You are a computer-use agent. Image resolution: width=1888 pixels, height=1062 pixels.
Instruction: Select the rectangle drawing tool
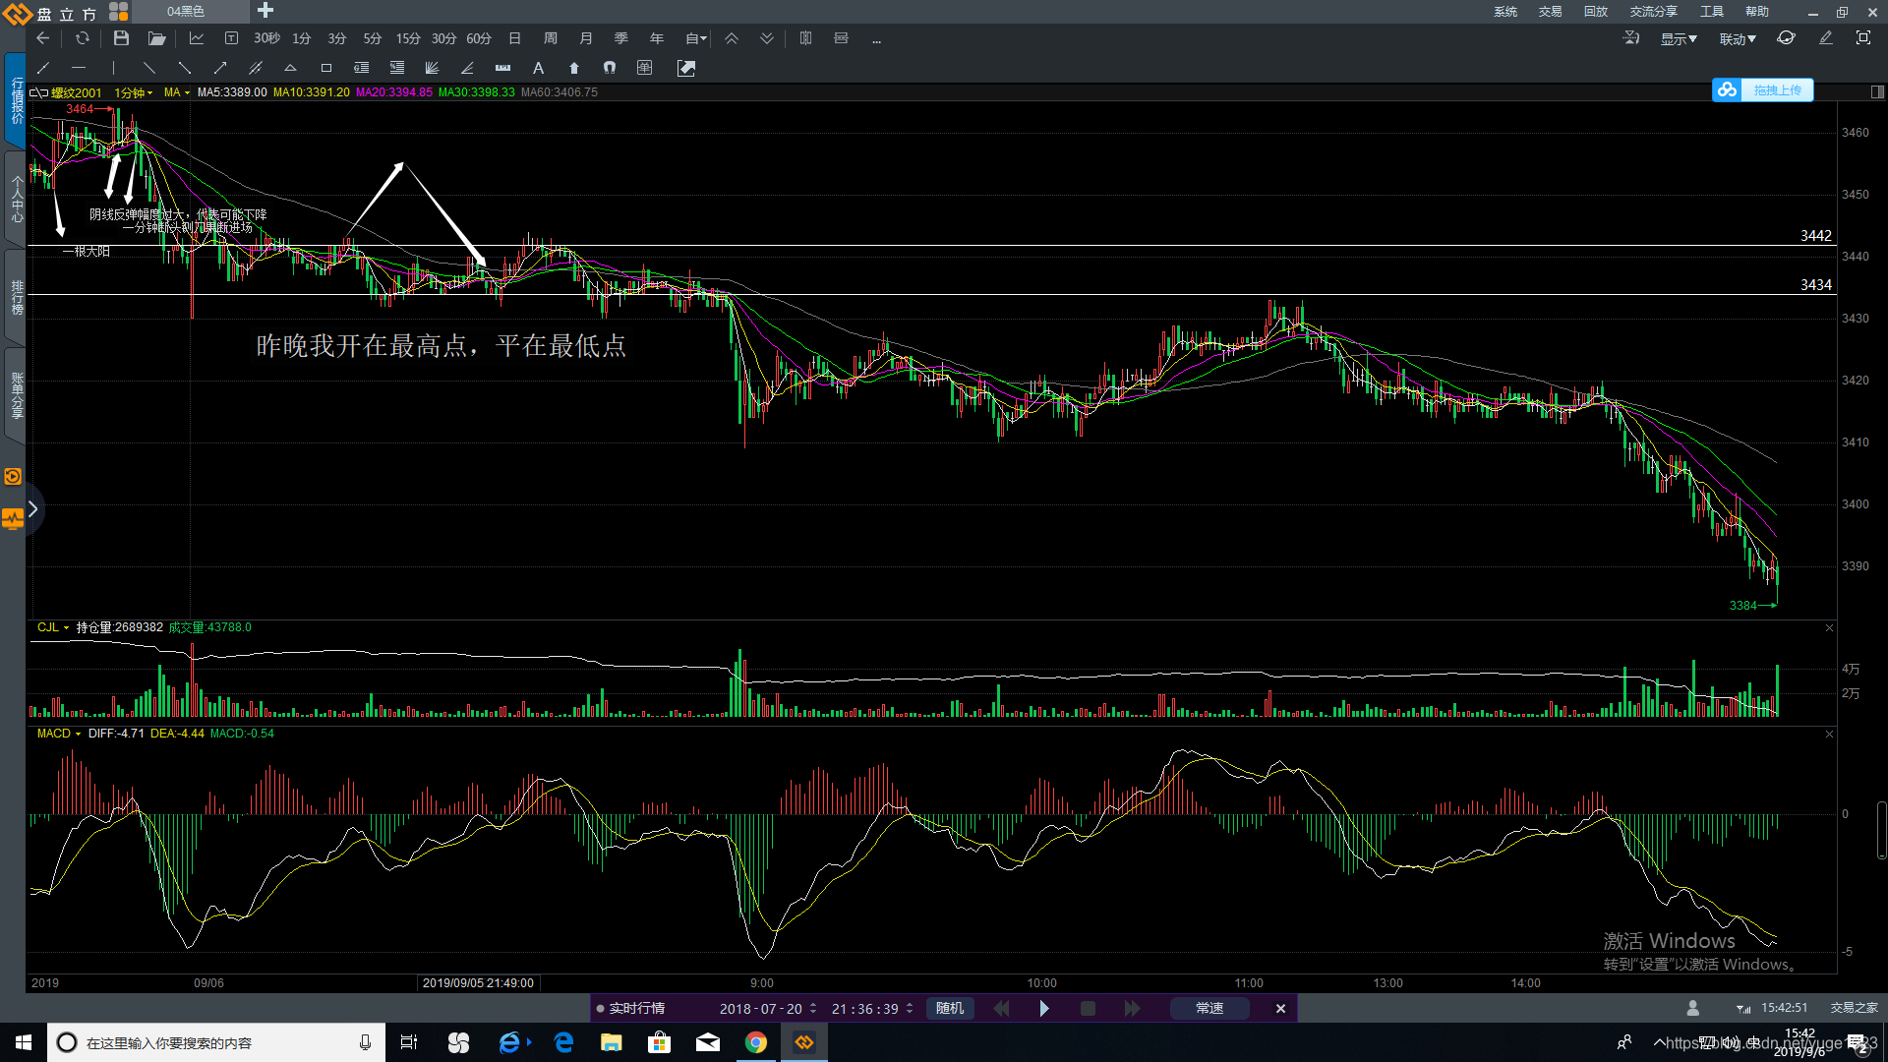point(326,68)
